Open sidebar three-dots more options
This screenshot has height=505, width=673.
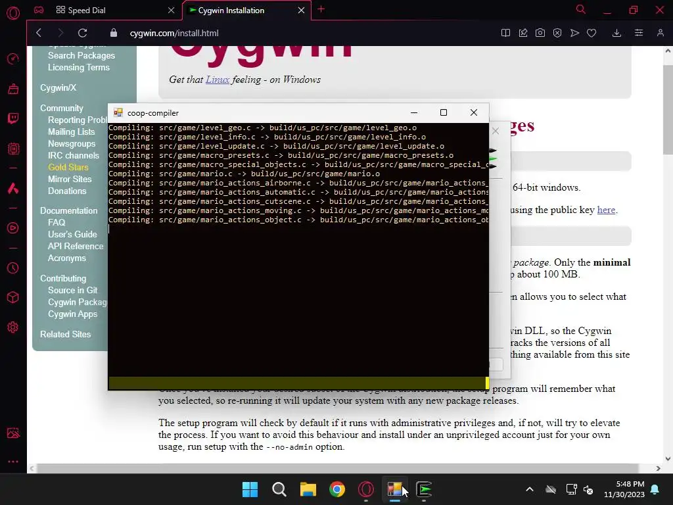(13, 462)
